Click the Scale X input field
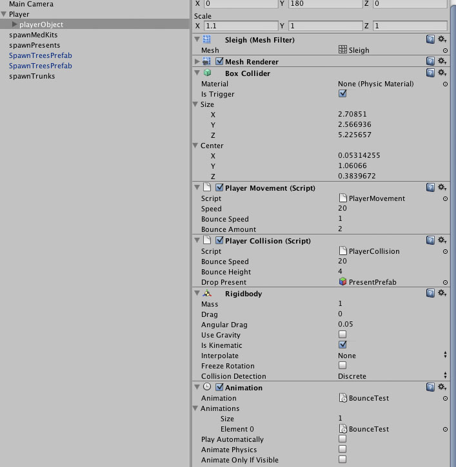This screenshot has width=456, height=467. coord(240,26)
